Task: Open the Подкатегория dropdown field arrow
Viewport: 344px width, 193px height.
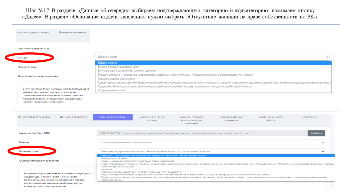Action: (x=323, y=151)
